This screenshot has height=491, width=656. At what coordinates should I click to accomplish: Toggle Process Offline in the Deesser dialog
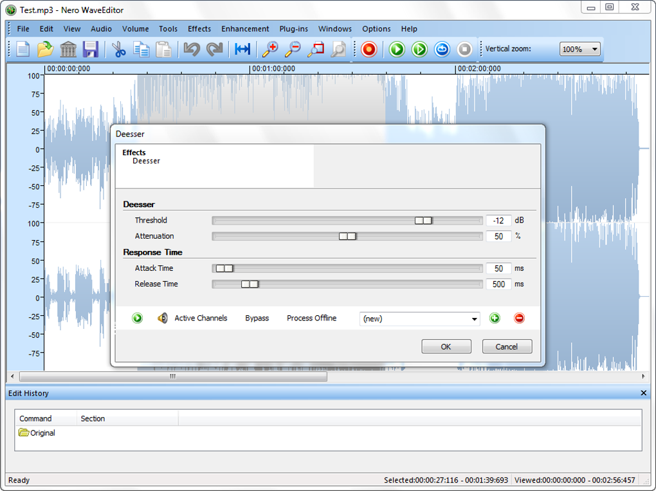(312, 318)
